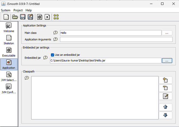Screen dimensions: 179x127
Task: Click the four yellow stars toolbar icon
Action: pos(56,17)
